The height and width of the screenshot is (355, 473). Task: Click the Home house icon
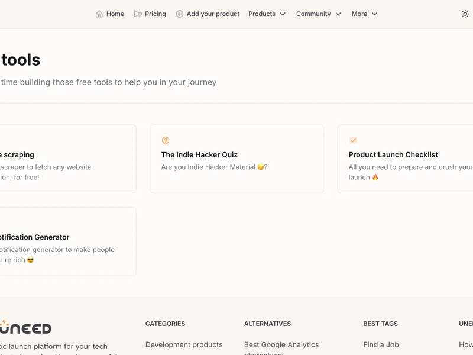click(99, 14)
